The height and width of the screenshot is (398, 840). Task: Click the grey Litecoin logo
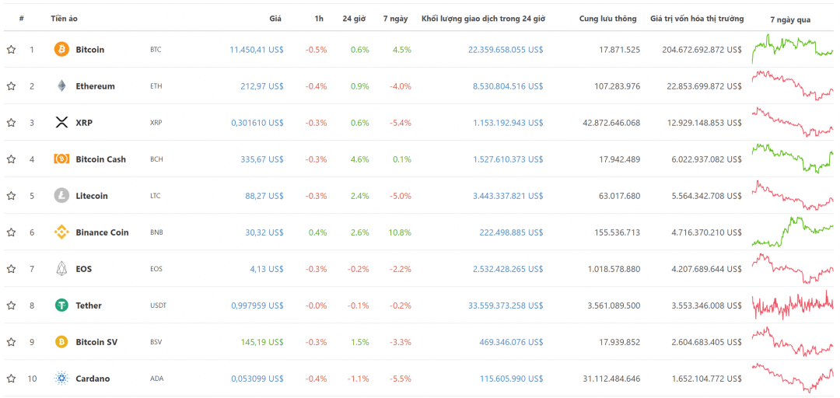[x=61, y=196]
